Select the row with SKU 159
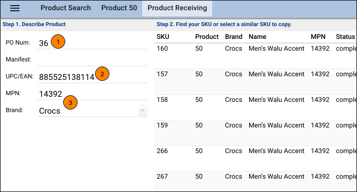Screen dimensions: 357x192 click(x=255, y=133)
